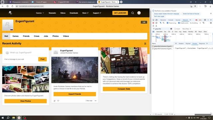Show more DevTools panel tabs
This screenshot has height=120, width=213.
pyautogui.click(x=190, y=20)
